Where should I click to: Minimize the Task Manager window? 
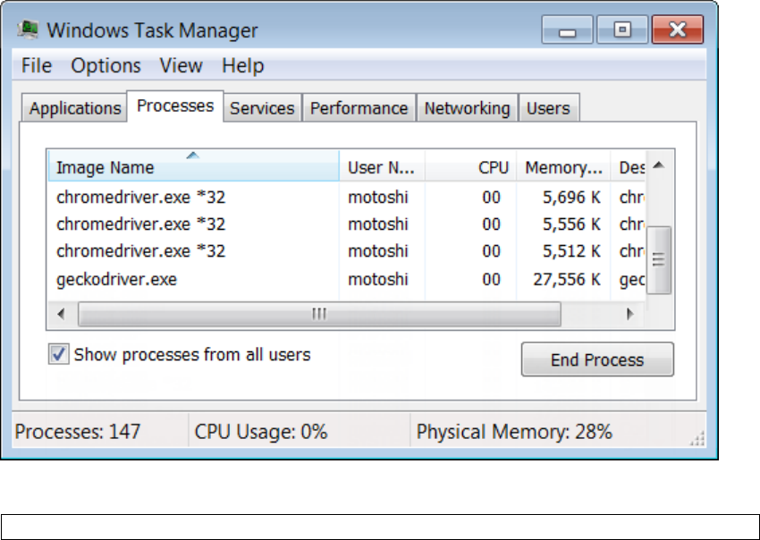[x=567, y=30]
